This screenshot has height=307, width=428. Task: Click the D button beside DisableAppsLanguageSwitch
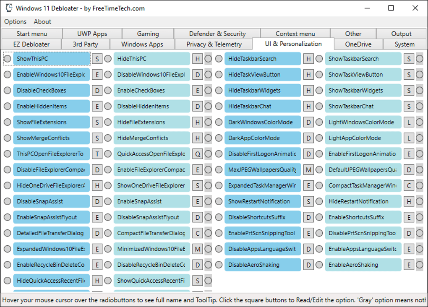click(308, 249)
